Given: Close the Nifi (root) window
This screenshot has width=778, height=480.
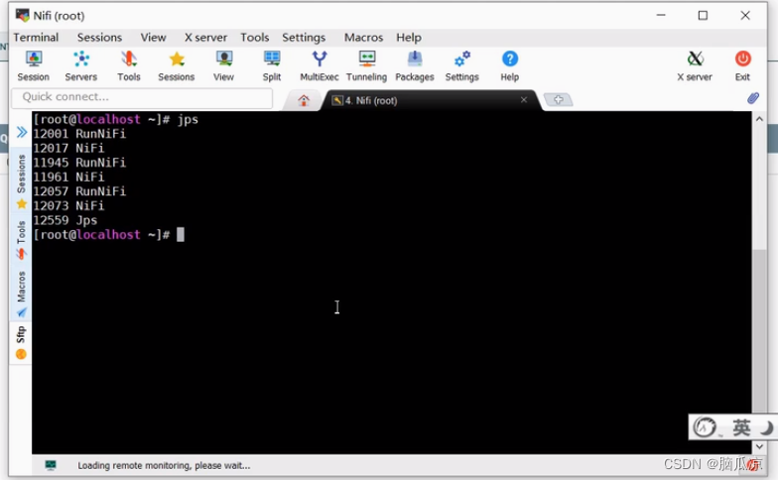Looking at the screenshot, I should pyautogui.click(x=745, y=16).
